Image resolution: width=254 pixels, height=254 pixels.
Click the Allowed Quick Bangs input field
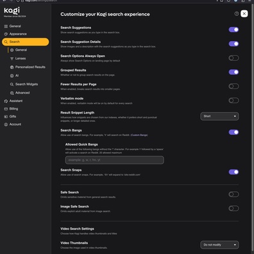pyautogui.click(x=115, y=160)
